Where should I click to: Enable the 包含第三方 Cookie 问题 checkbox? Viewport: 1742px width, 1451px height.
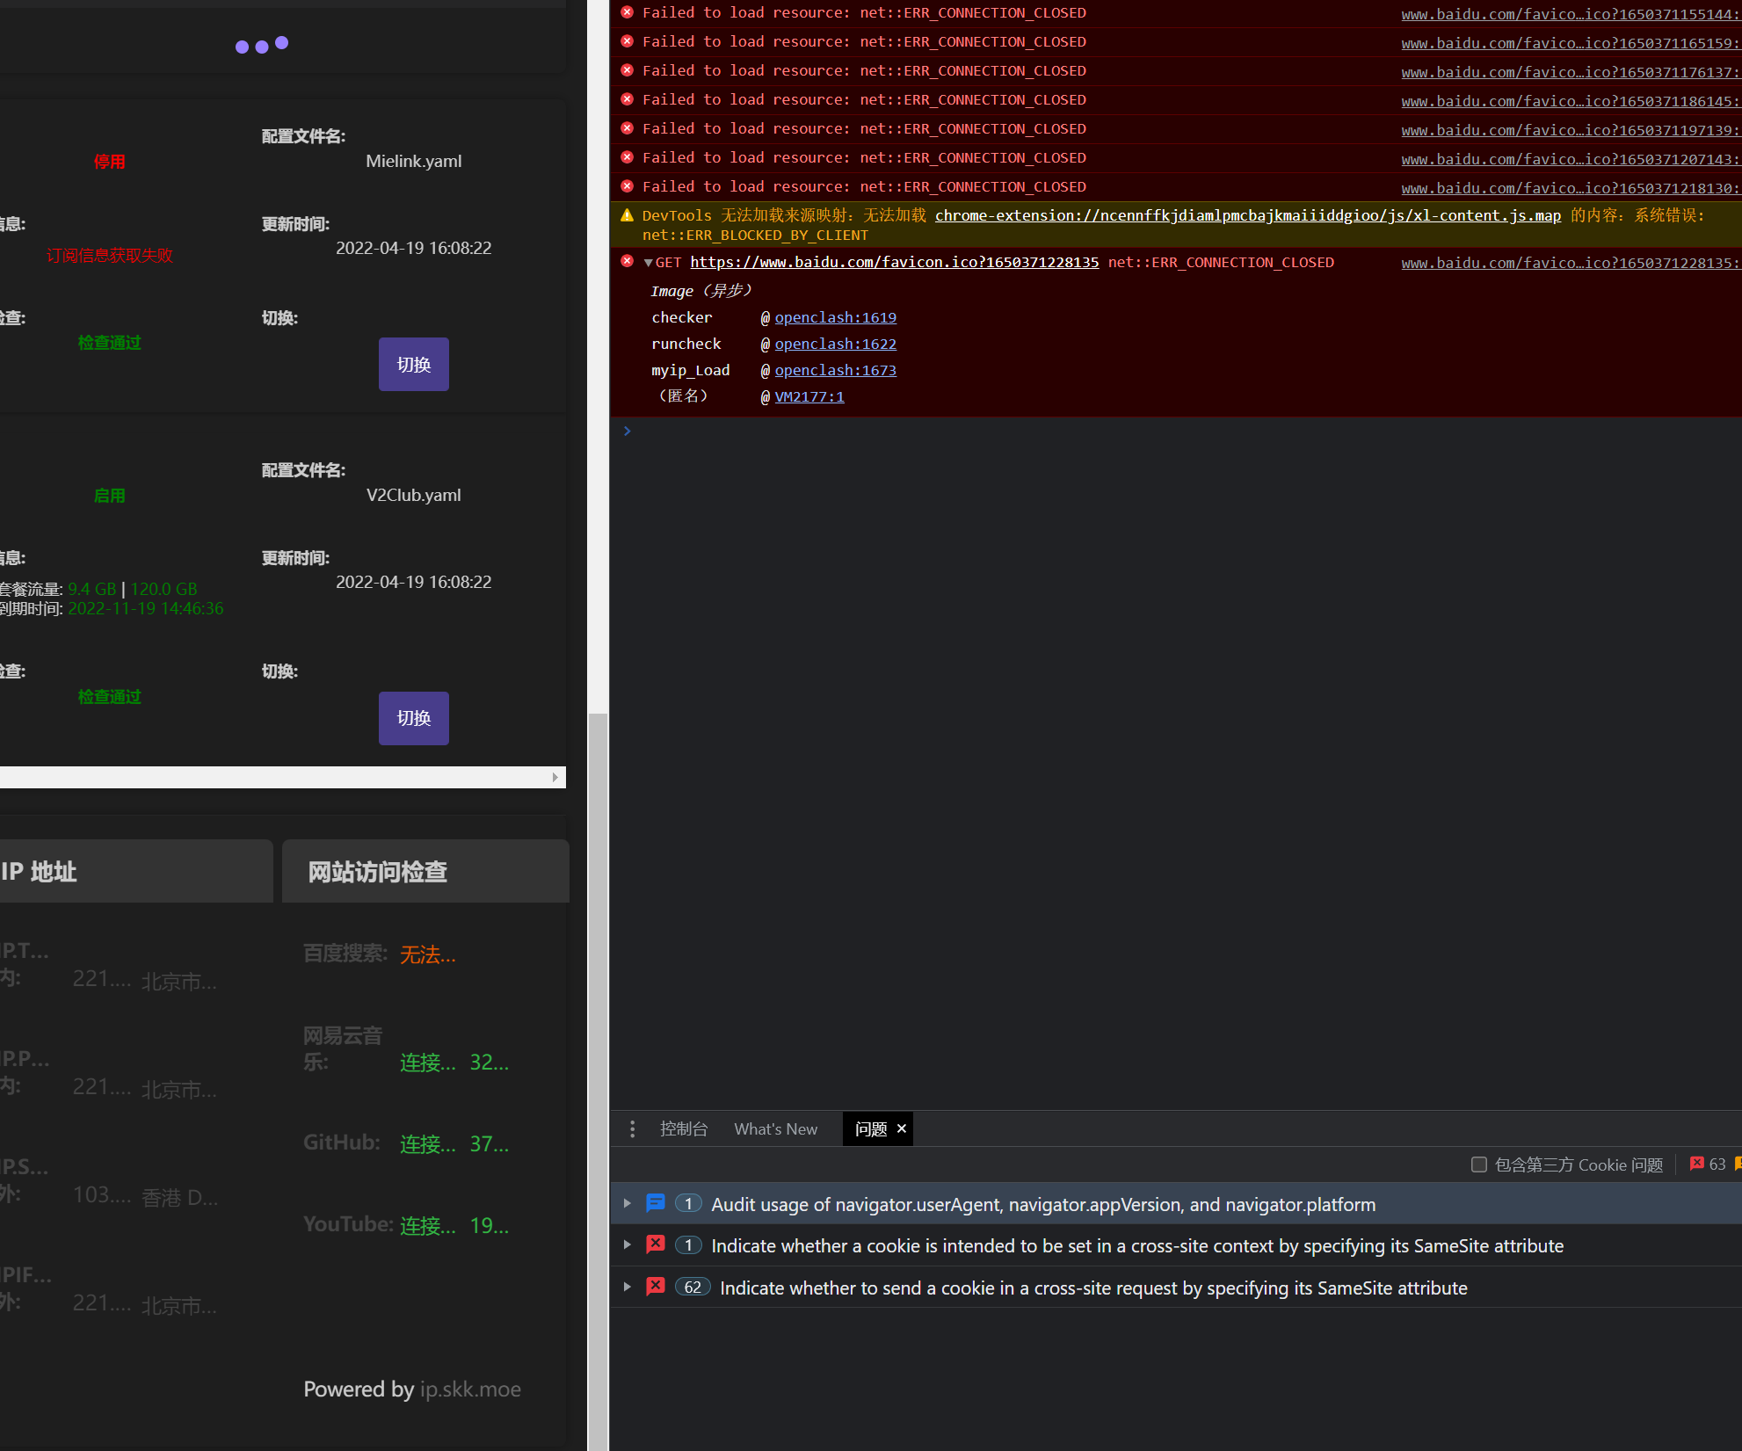pos(1478,1164)
